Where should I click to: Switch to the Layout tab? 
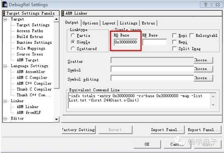click(109, 23)
